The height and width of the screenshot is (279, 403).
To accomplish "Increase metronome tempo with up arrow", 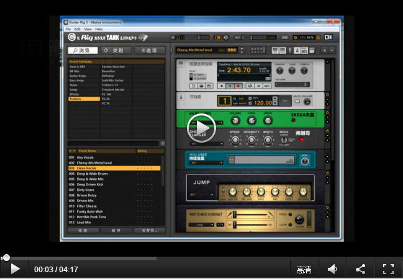I will coord(275,99).
